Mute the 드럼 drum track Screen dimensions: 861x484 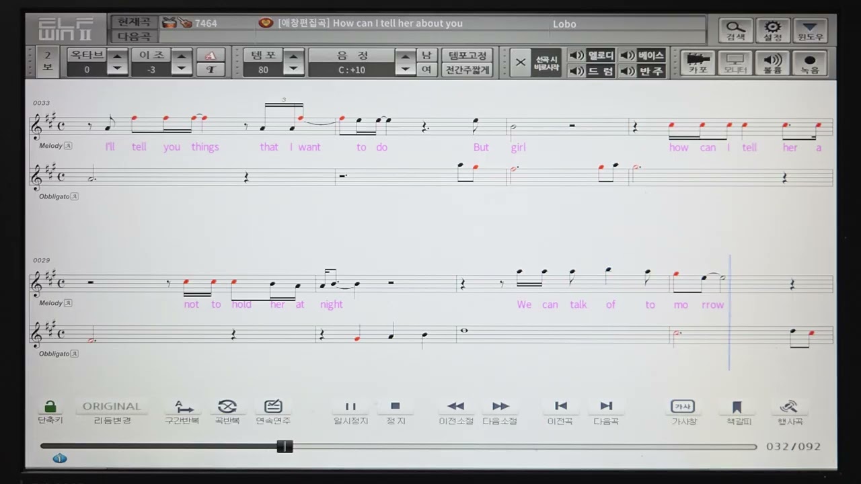pyautogui.click(x=591, y=71)
